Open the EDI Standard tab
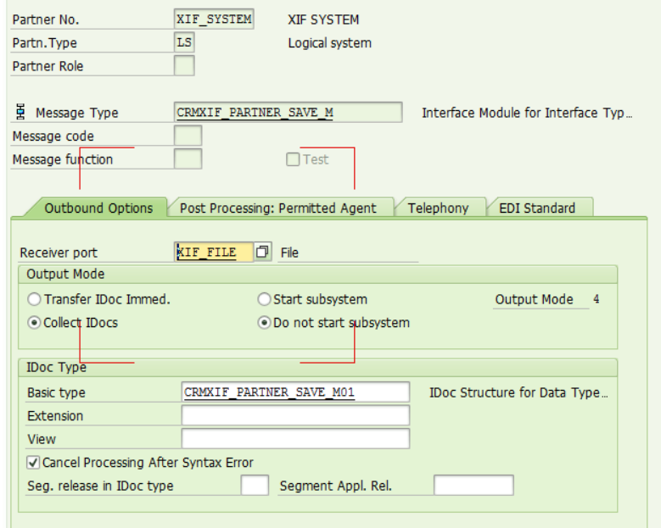Screen dimensions: 661x528 tap(537, 208)
